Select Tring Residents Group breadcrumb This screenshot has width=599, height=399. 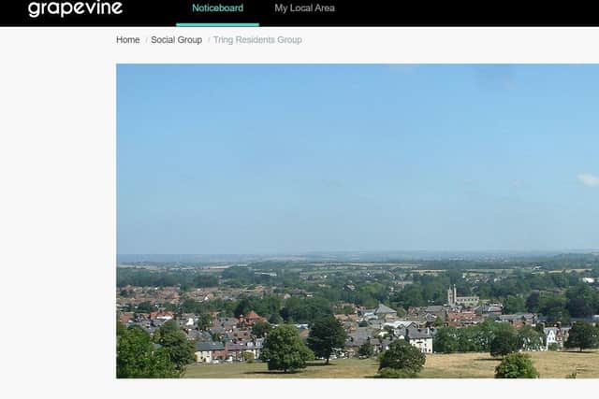(x=257, y=39)
